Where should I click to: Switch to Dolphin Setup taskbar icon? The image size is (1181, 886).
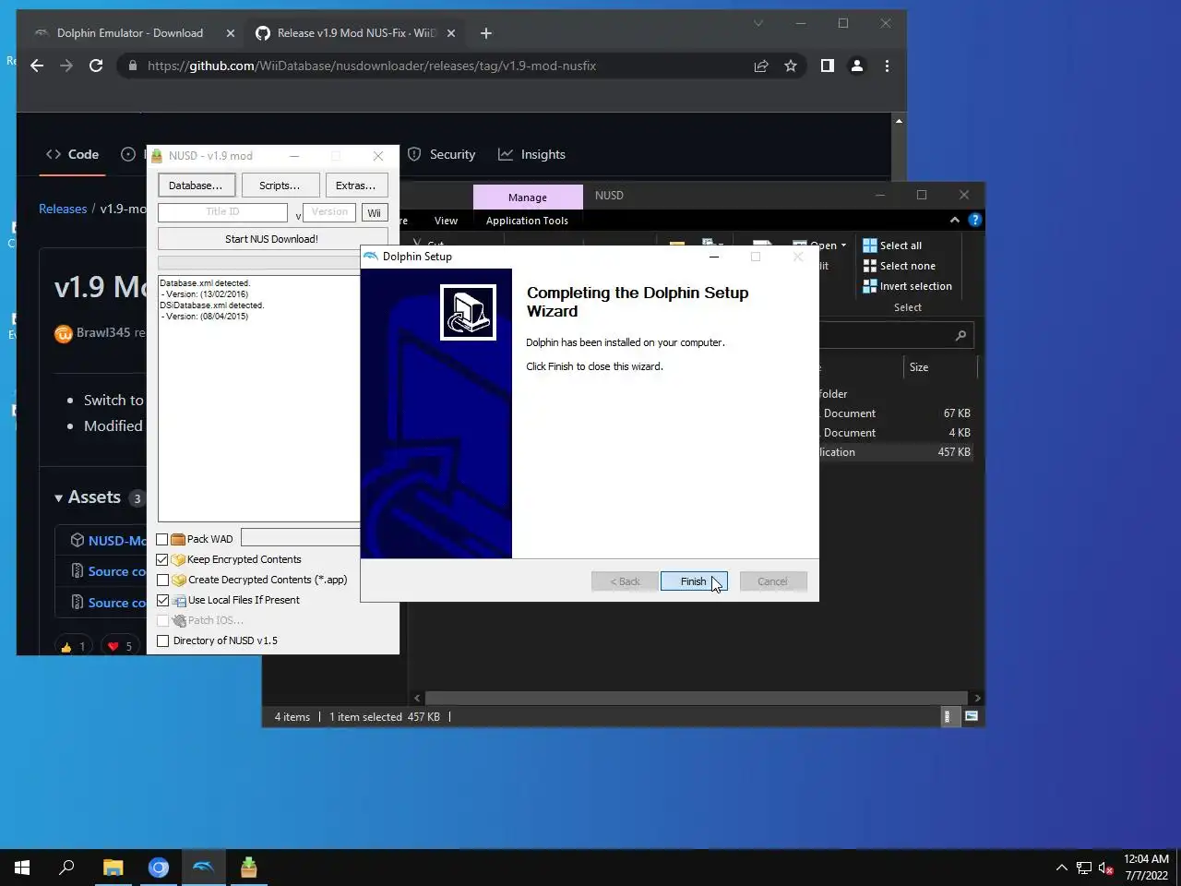203,868
